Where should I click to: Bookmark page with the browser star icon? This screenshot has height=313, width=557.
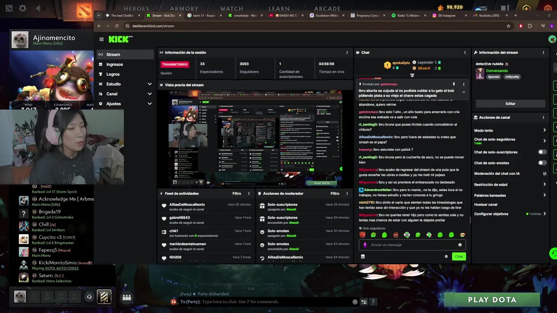(x=508, y=26)
